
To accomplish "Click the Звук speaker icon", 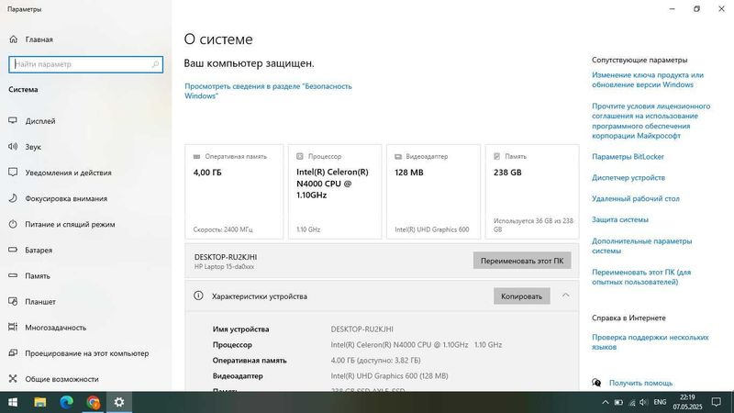I will click(x=13, y=147).
